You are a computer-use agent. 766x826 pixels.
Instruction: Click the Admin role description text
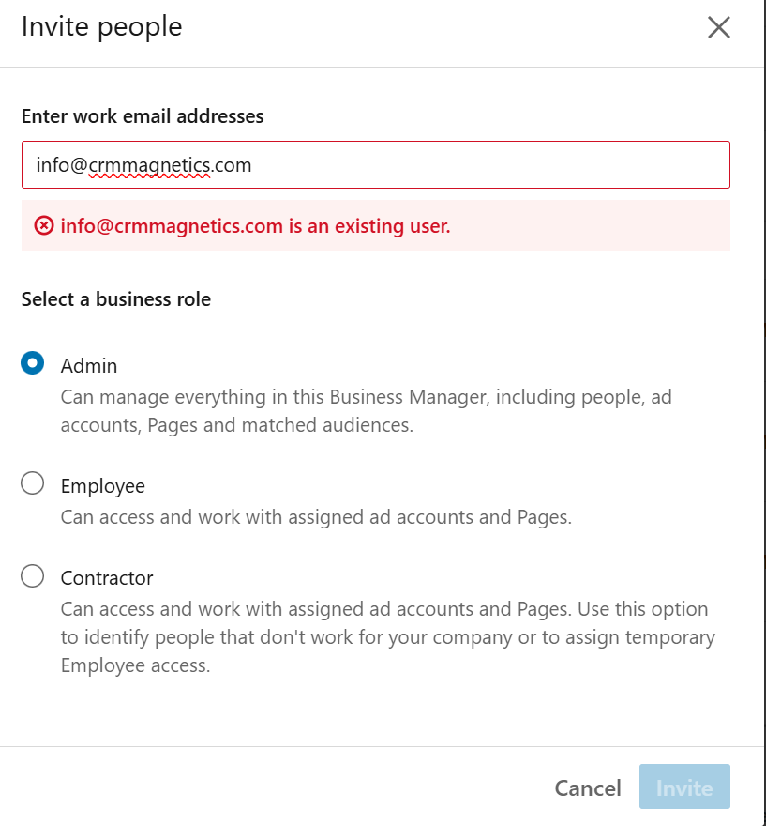point(366,411)
